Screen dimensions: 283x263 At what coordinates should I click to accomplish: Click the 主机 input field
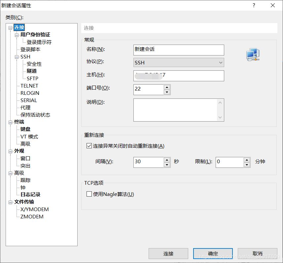pos(179,76)
